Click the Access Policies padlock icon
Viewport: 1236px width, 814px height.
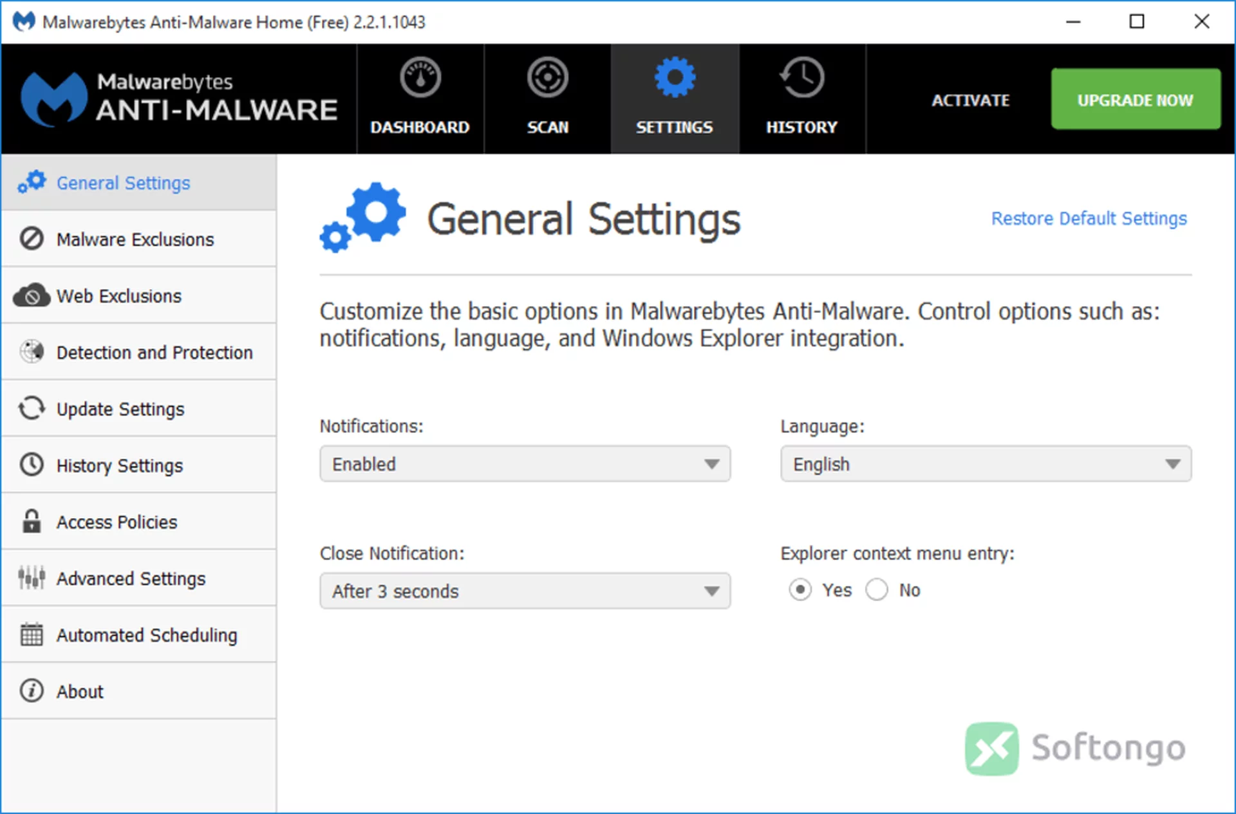coord(32,521)
